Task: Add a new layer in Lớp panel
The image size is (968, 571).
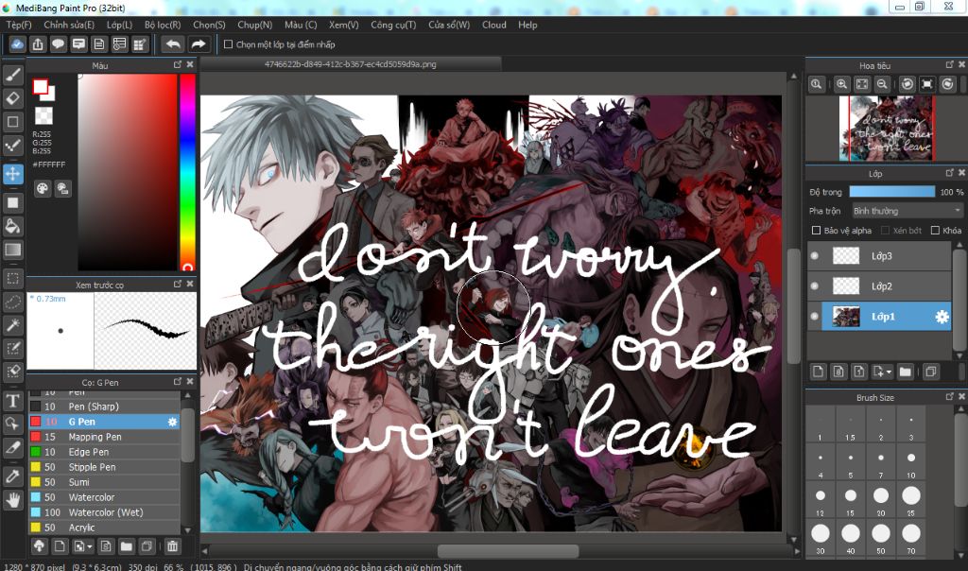Action: pos(818,372)
